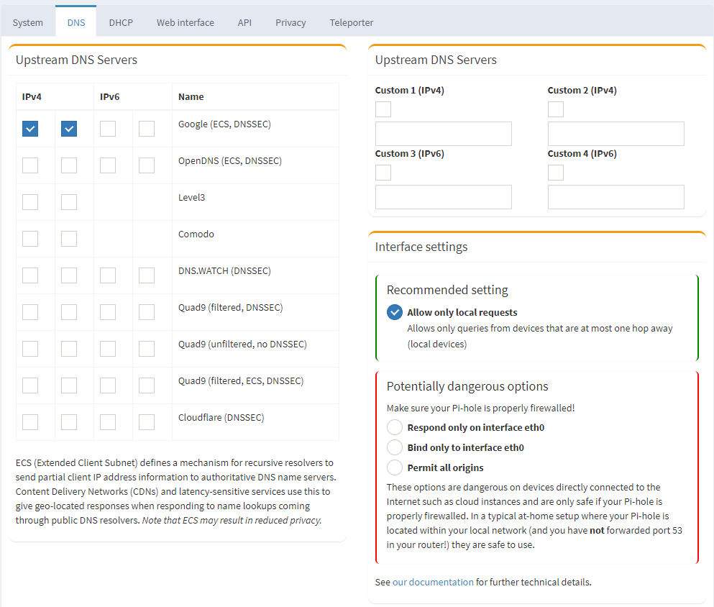Enable the Custom 1 (IPv4) checkbox
Viewport: 714px width, 607px height.
pos(383,109)
